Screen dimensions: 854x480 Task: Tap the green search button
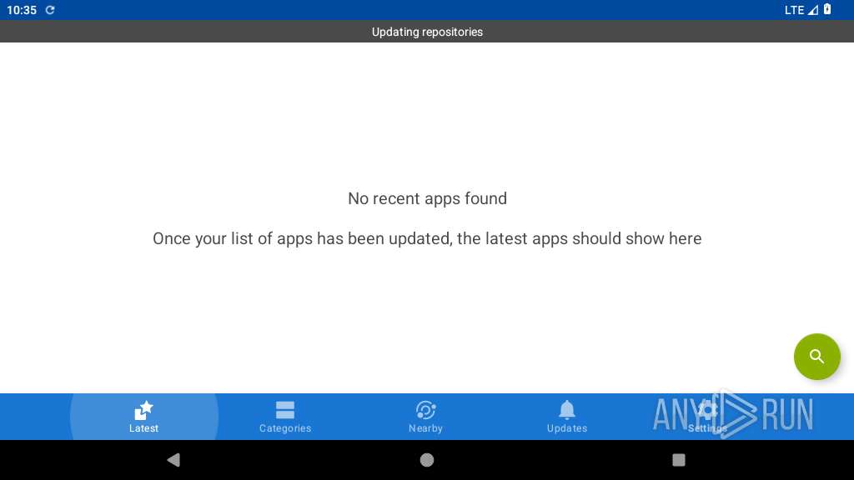tap(816, 357)
